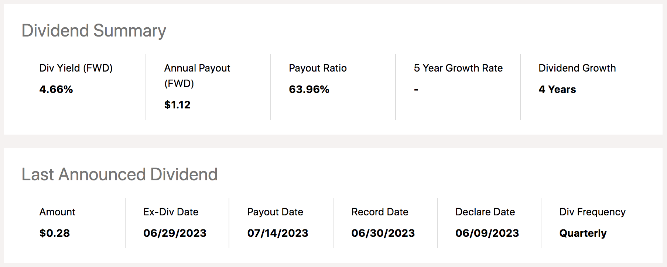Select the Ex-Div Date value 06/29/2023
Viewport: 667px width, 267px height.
pos(175,233)
